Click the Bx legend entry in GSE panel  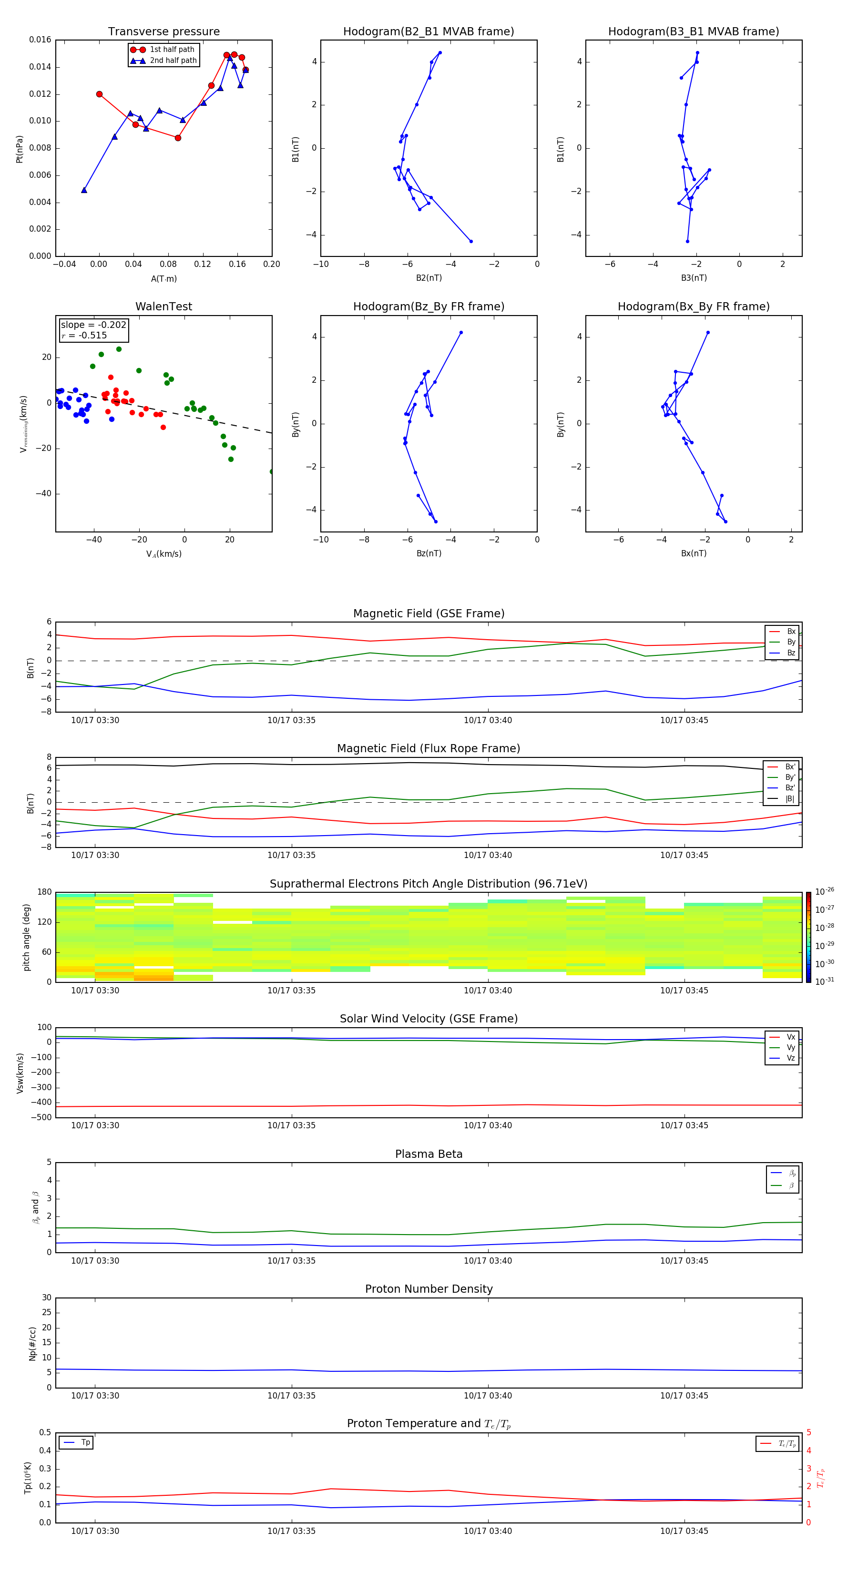tap(782, 632)
